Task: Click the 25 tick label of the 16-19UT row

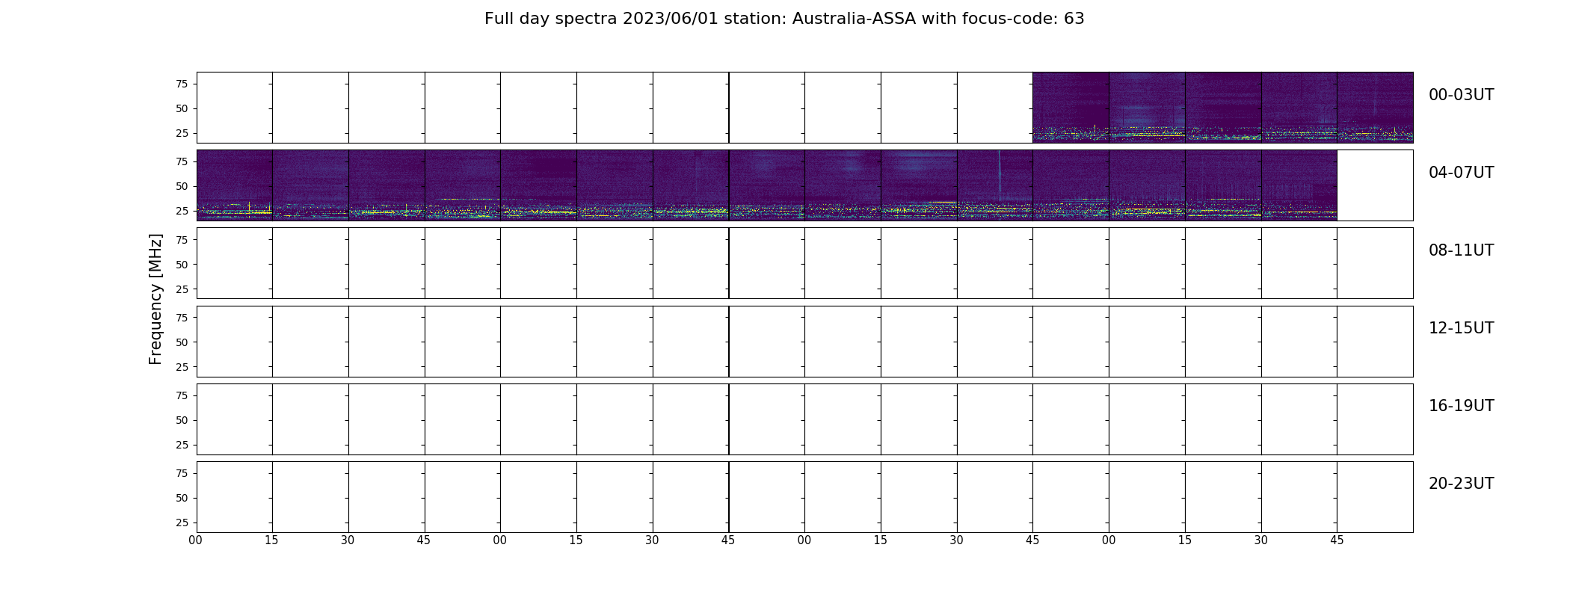Action: click(x=182, y=445)
